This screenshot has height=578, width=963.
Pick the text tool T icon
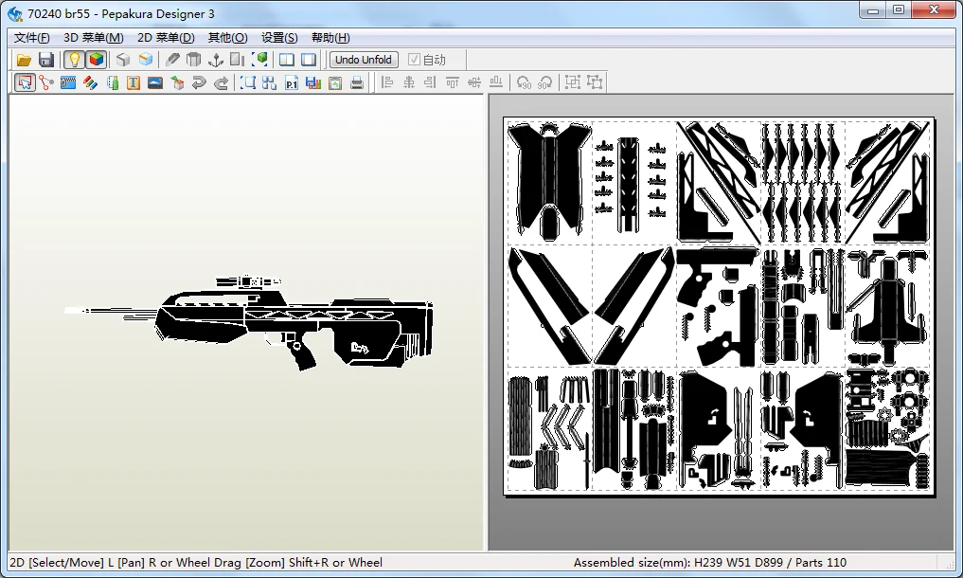click(x=134, y=82)
